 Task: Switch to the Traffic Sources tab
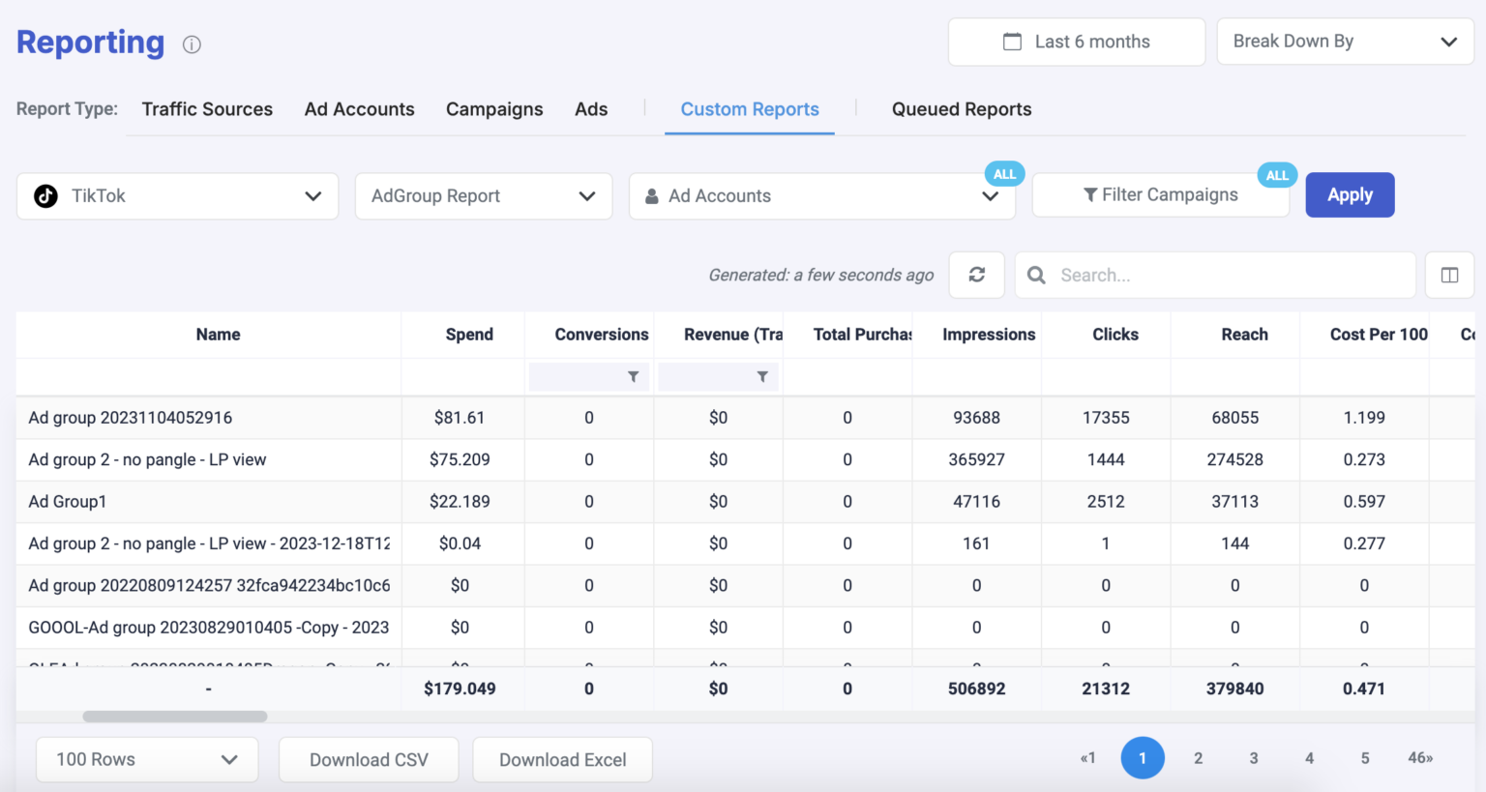207,109
